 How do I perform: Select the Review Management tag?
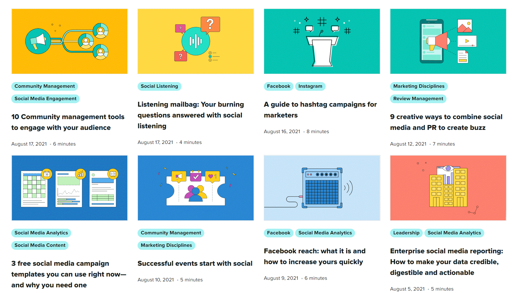coord(418,99)
